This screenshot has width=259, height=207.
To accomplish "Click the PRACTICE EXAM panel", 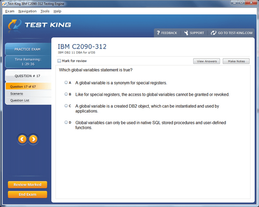I will click(28, 49).
